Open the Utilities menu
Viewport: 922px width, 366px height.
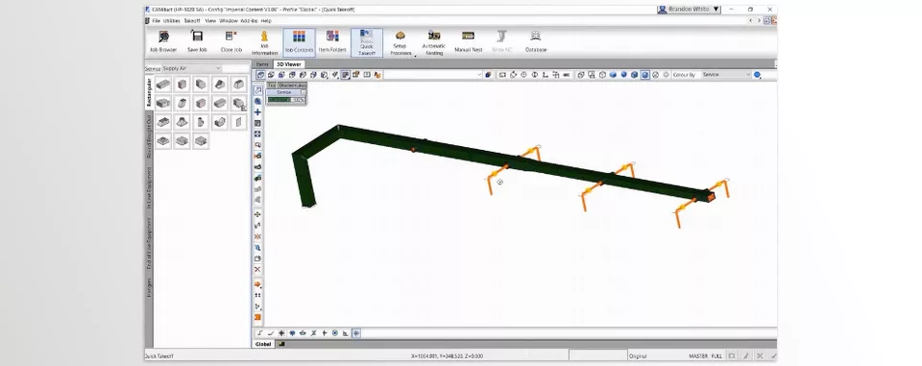pos(172,20)
